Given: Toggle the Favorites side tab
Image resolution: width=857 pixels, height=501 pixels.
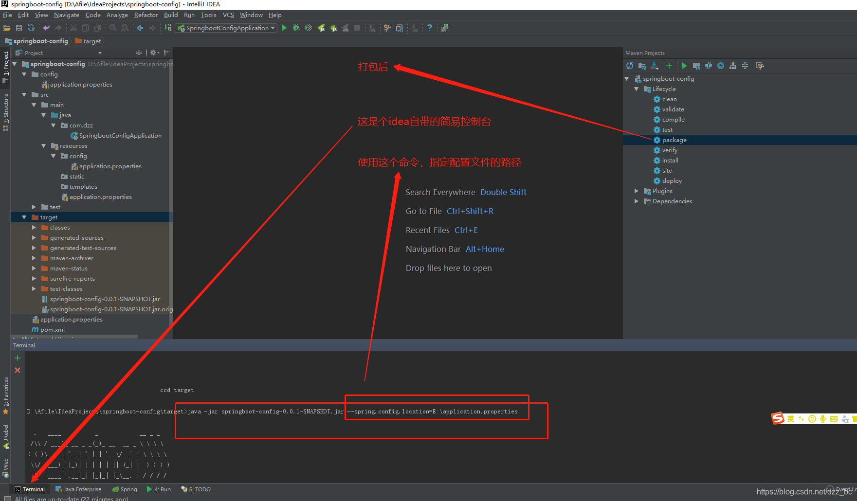Looking at the screenshot, I should (x=5, y=396).
